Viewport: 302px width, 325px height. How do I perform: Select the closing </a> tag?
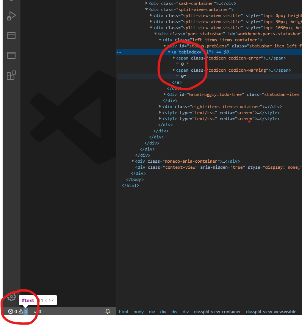(177, 82)
